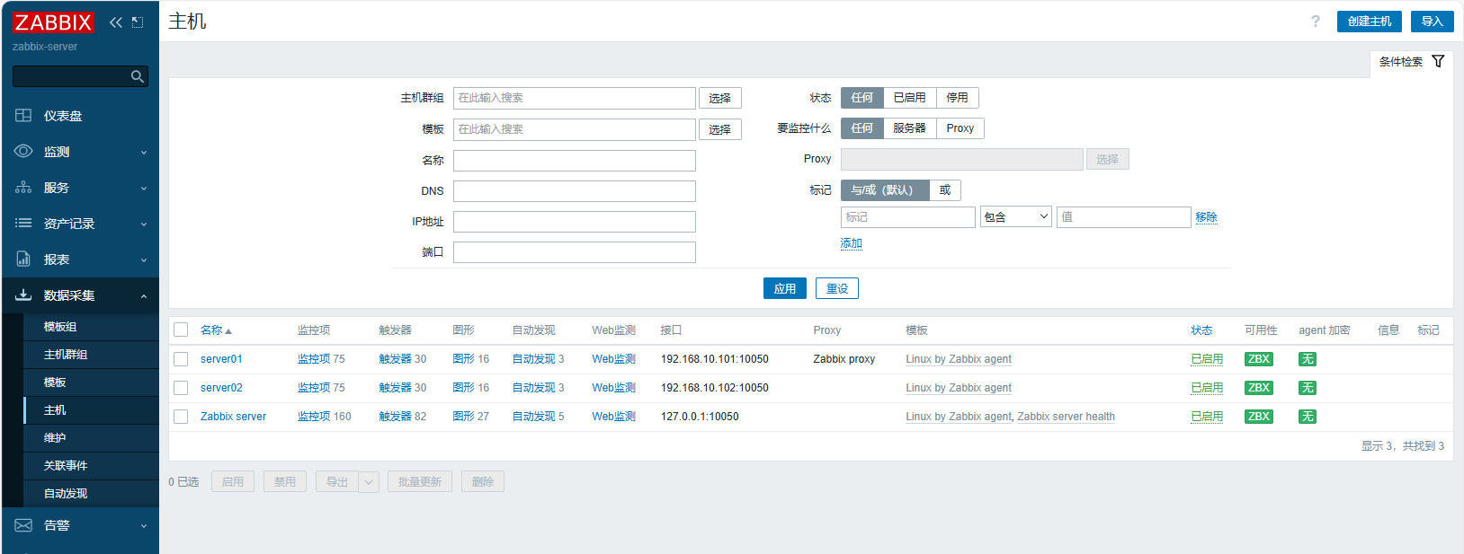Screen dimensions: 1464x554
Task: Open 模板 in the sidebar
Action: tap(55, 383)
